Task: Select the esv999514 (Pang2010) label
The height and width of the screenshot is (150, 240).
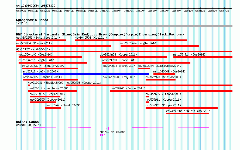Action: pos(119,66)
